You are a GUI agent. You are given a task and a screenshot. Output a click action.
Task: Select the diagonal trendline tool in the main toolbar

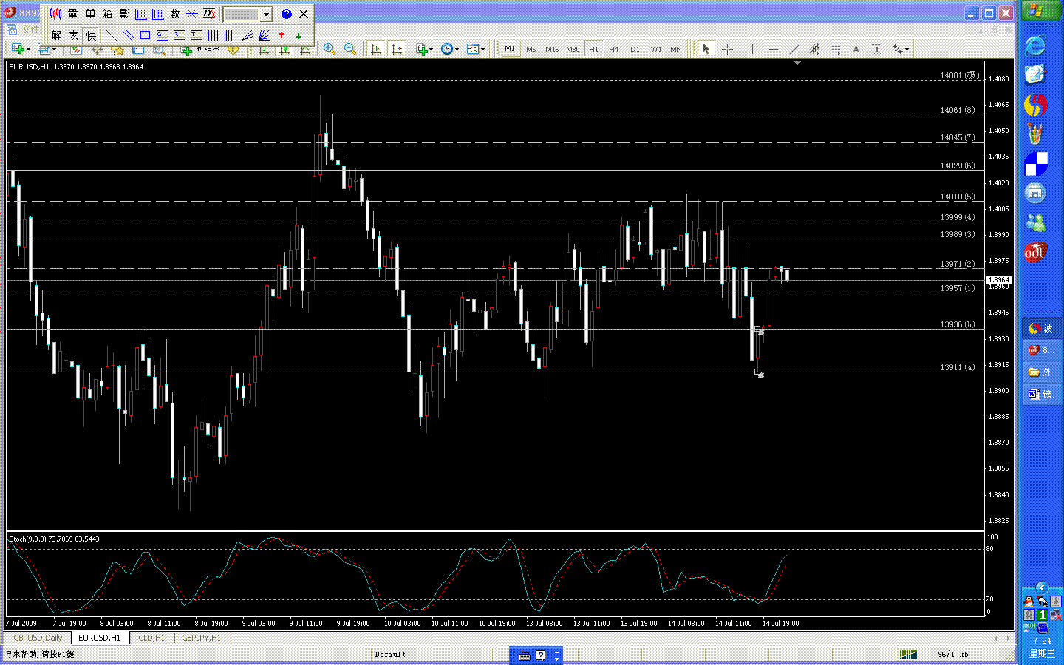pos(794,49)
